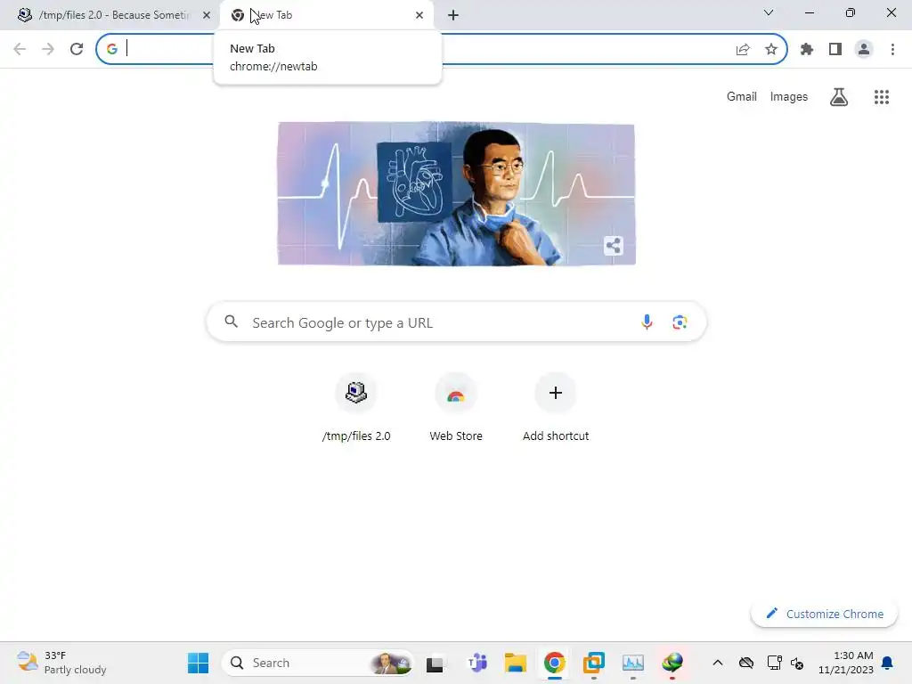This screenshot has width=912, height=684.
Task: Open /tmp/files 2.0 shortcut
Action: 356,408
